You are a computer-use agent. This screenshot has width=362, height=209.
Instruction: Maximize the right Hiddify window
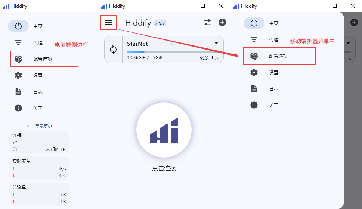pyautogui.click(x=334, y=6)
